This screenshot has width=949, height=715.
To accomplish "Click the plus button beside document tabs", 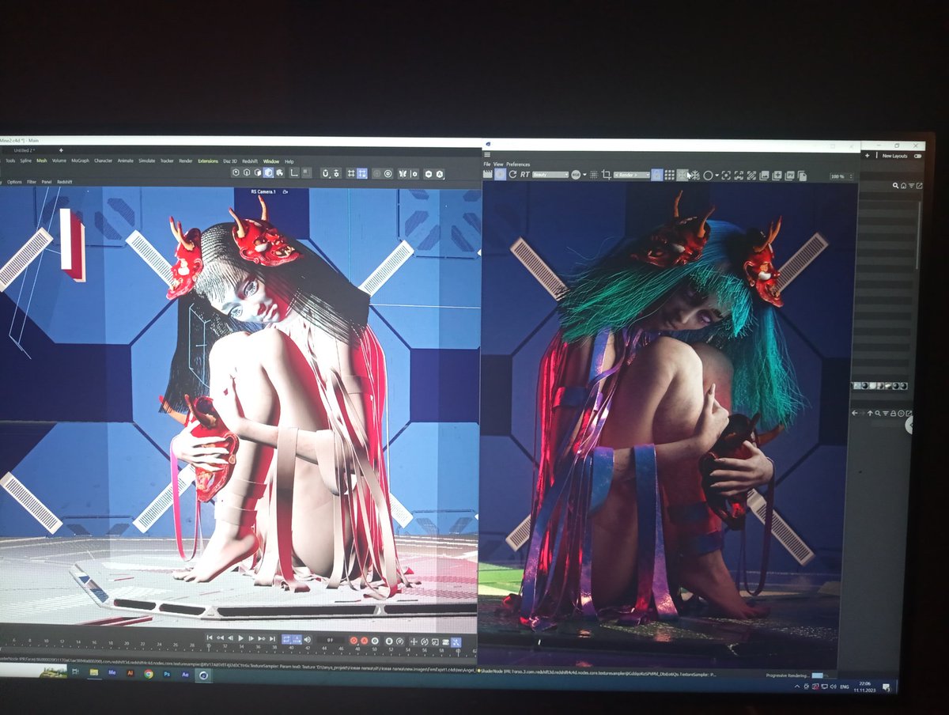I will click(x=61, y=149).
